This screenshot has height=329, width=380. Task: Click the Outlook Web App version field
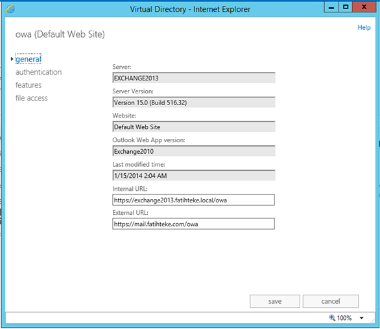[x=194, y=151]
